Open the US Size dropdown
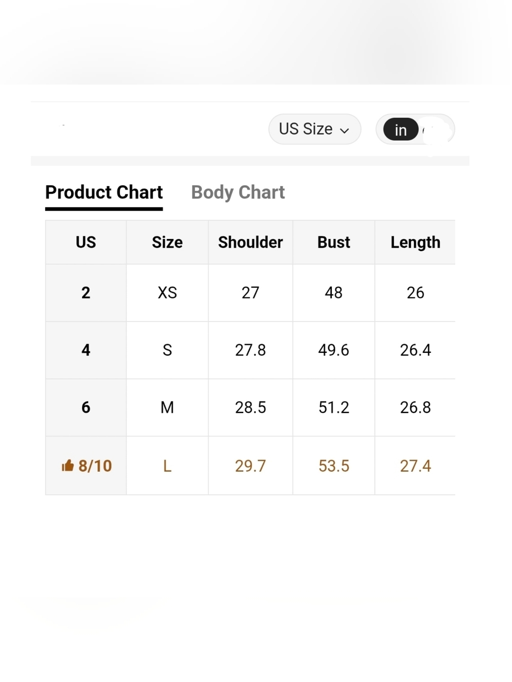 coord(314,129)
